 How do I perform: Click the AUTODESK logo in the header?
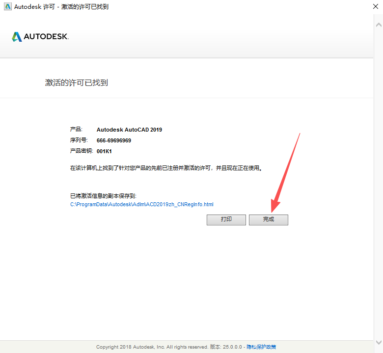[x=40, y=37]
